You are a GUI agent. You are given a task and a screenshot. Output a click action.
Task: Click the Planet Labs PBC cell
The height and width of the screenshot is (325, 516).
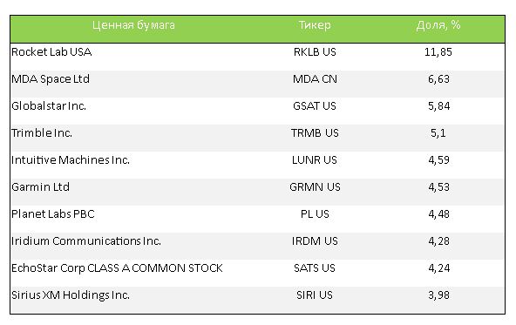53,213
